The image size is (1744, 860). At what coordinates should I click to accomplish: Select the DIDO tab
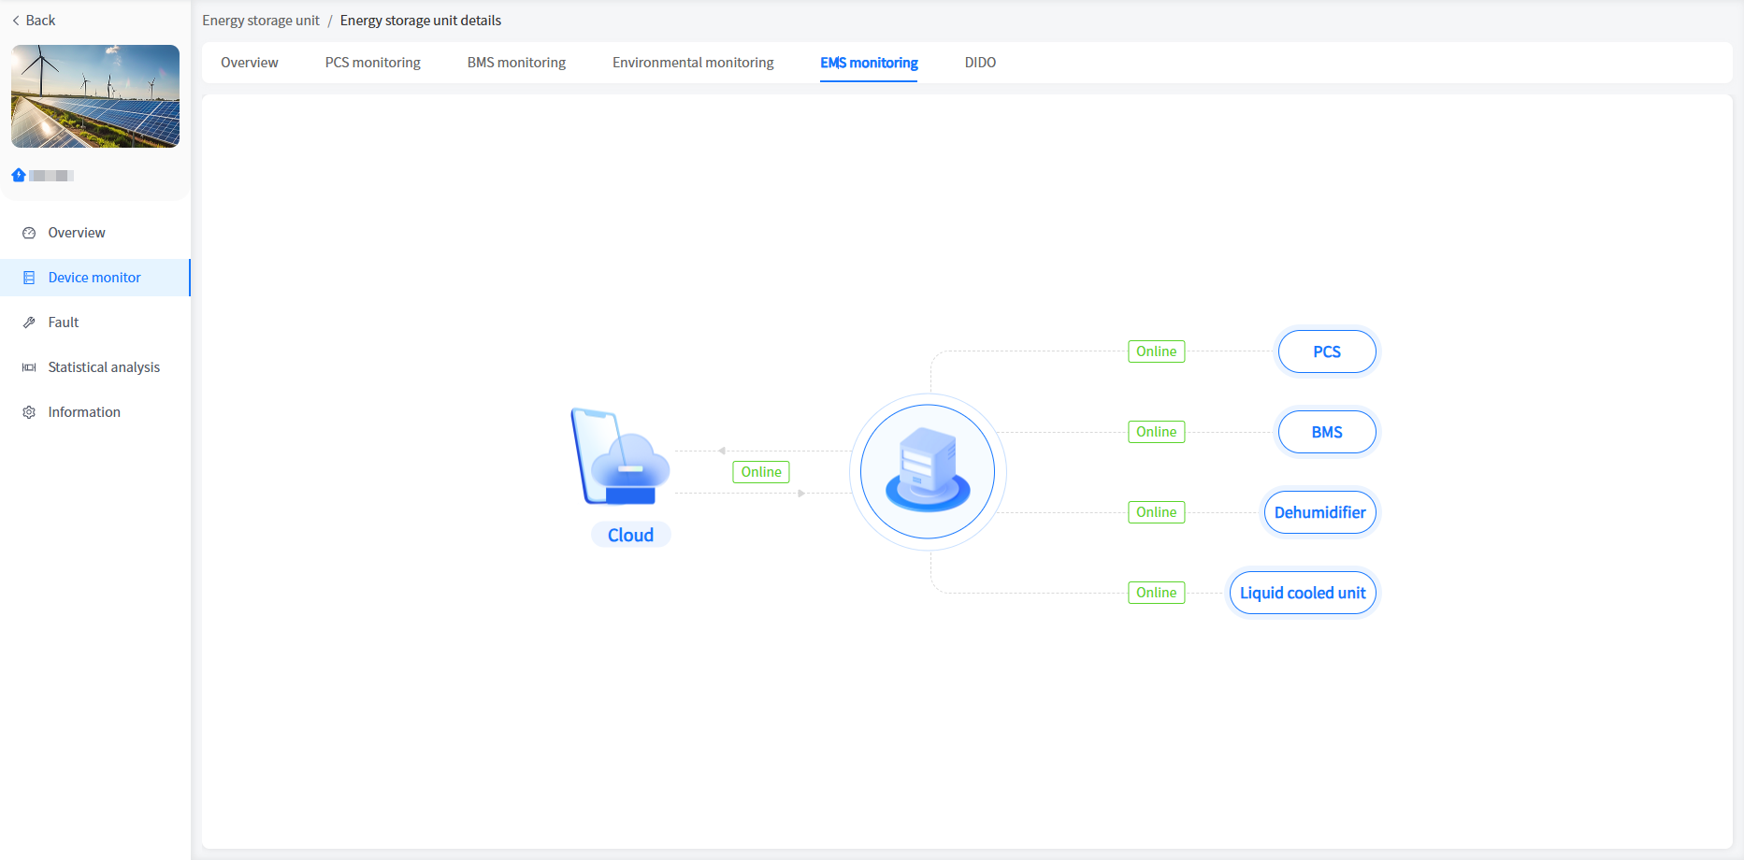tap(980, 63)
